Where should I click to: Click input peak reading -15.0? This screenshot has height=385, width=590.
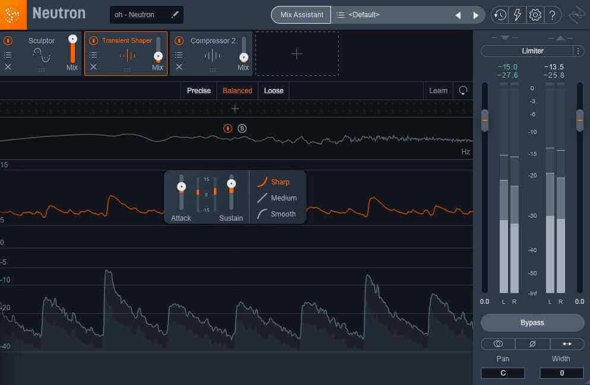pos(507,67)
